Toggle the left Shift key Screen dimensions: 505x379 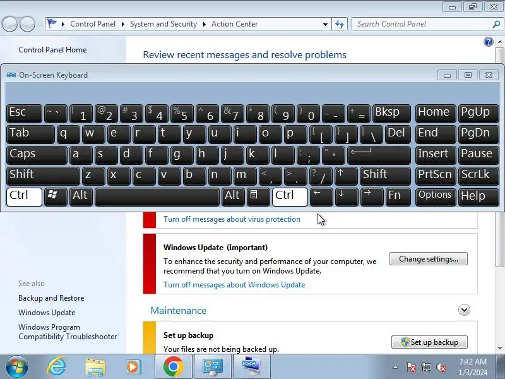pos(43,176)
